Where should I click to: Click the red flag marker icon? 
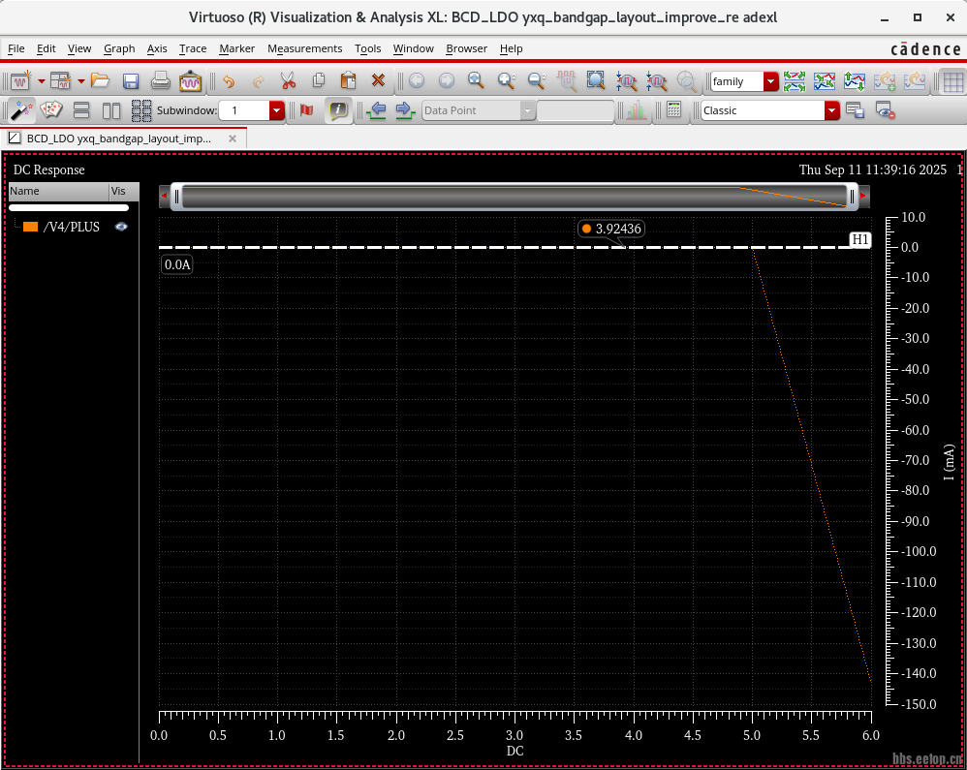click(x=306, y=110)
